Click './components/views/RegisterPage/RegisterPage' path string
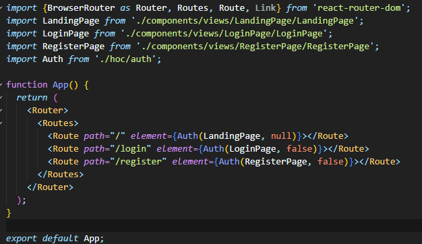 (x=255, y=47)
